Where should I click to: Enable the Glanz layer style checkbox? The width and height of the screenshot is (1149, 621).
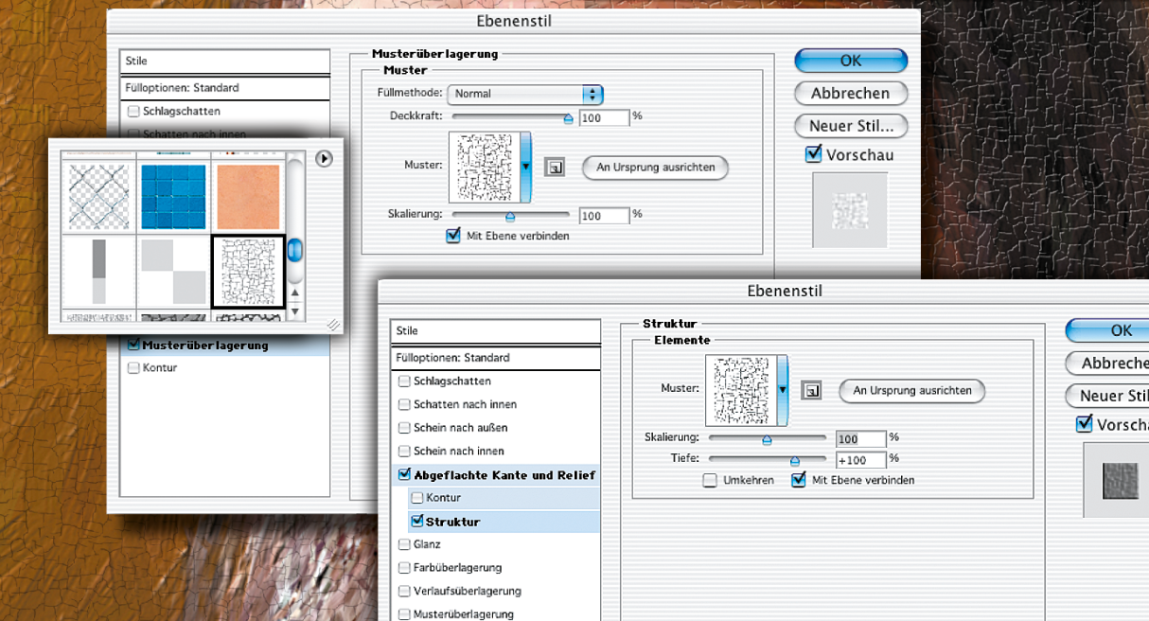tap(405, 544)
